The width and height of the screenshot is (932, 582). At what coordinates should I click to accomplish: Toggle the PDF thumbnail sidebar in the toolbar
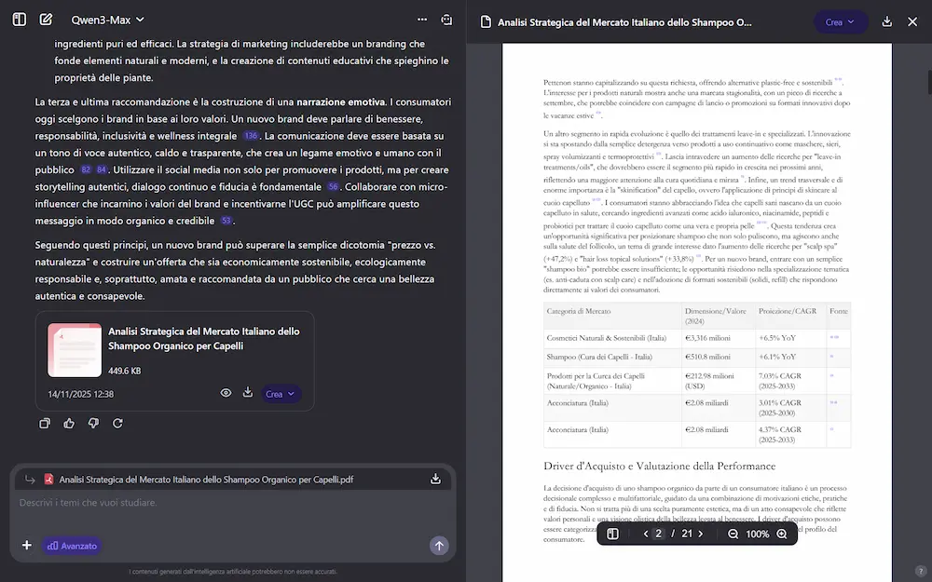click(x=613, y=534)
